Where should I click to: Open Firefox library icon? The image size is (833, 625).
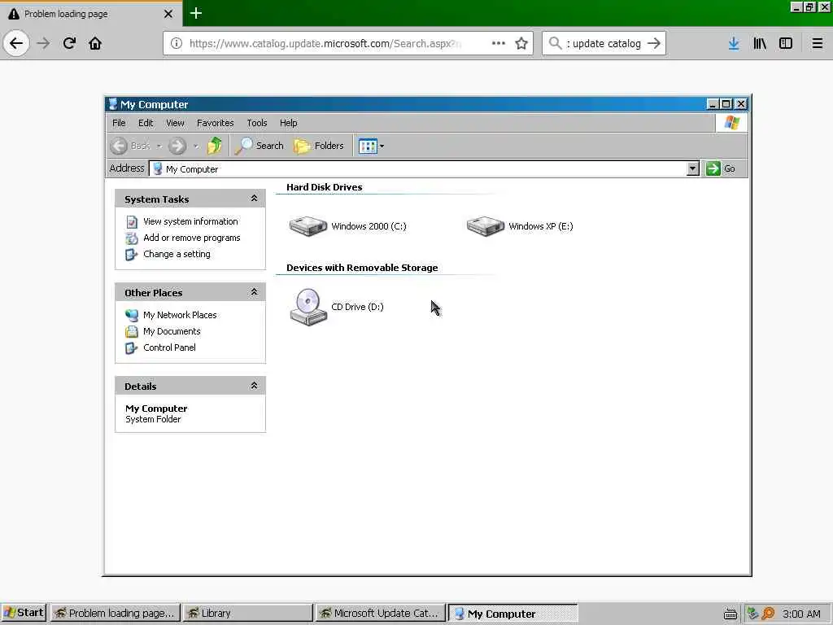760,43
